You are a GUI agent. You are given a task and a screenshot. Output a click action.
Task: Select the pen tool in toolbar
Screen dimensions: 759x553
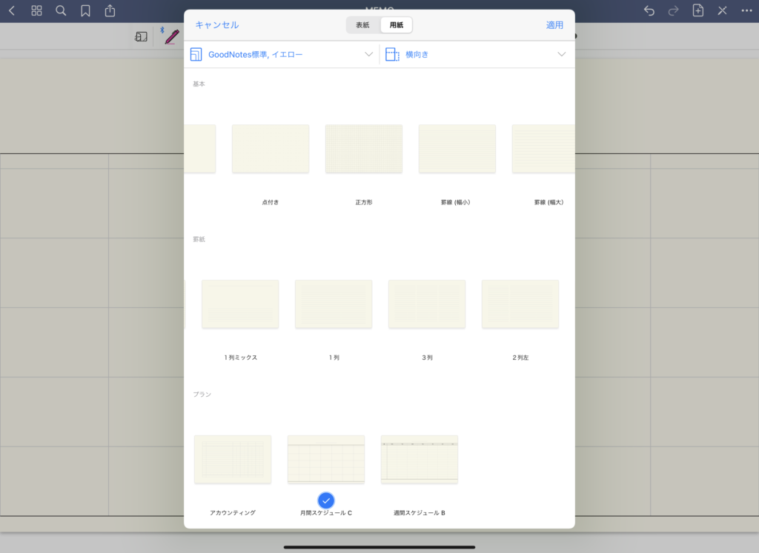tap(172, 36)
